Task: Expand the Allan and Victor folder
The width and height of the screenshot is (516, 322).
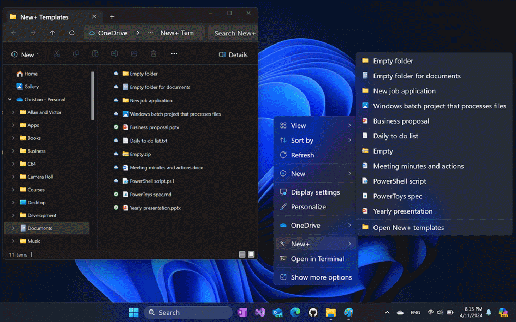Action: click(x=13, y=112)
